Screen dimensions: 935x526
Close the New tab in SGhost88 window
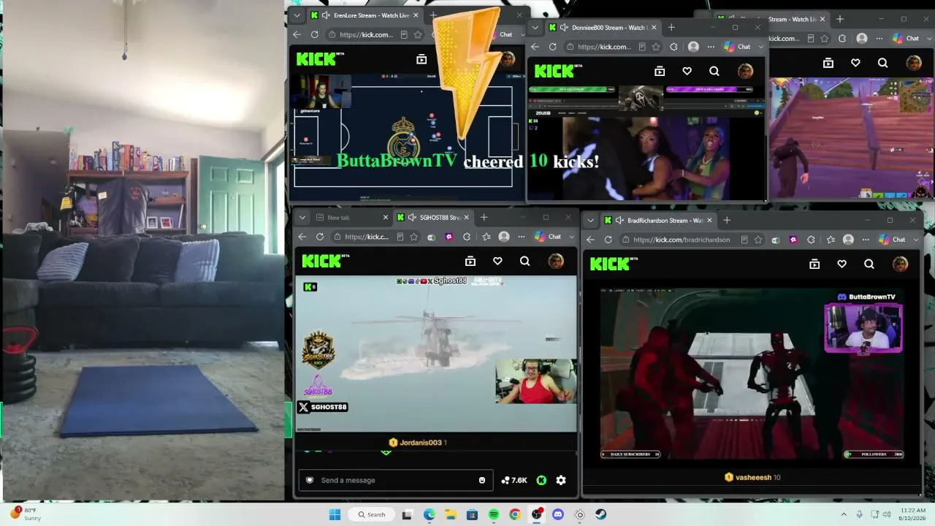(386, 218)
